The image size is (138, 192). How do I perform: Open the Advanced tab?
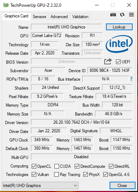click(59, 16)
